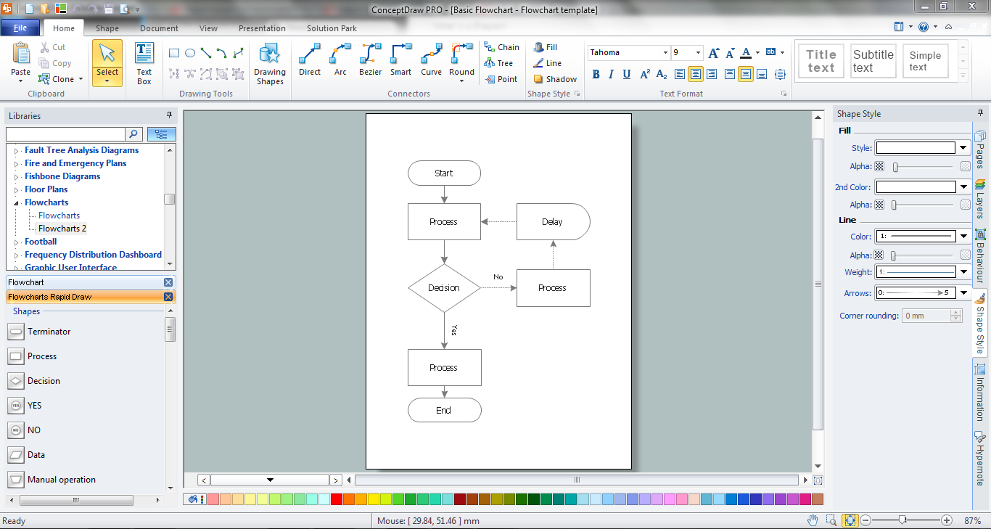The image size is (991, 529).
Task: Switch to the Document ribbon tab
Action: (159, 28)
